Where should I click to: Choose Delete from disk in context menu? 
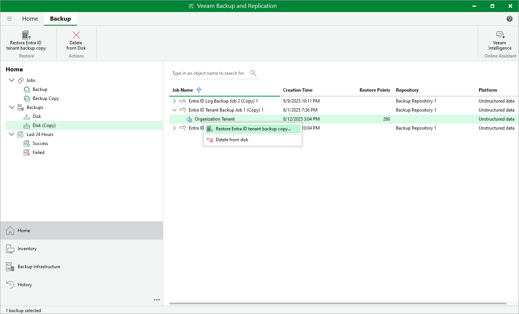coord(232,139)
